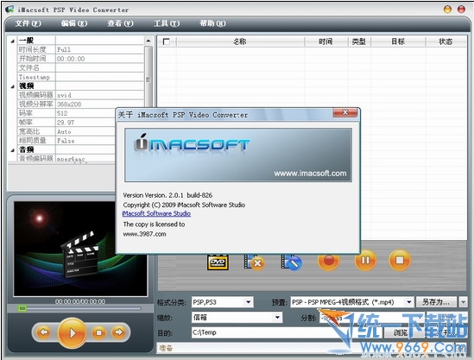
Task: Click the 另存为... (Save As) button
Action: tap(436, 302)
